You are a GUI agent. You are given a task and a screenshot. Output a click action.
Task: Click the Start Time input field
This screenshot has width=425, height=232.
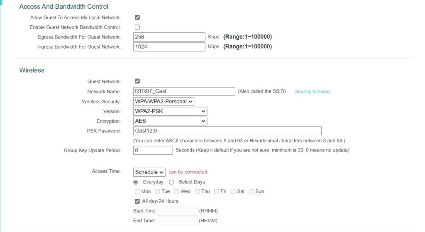(178, 211)
